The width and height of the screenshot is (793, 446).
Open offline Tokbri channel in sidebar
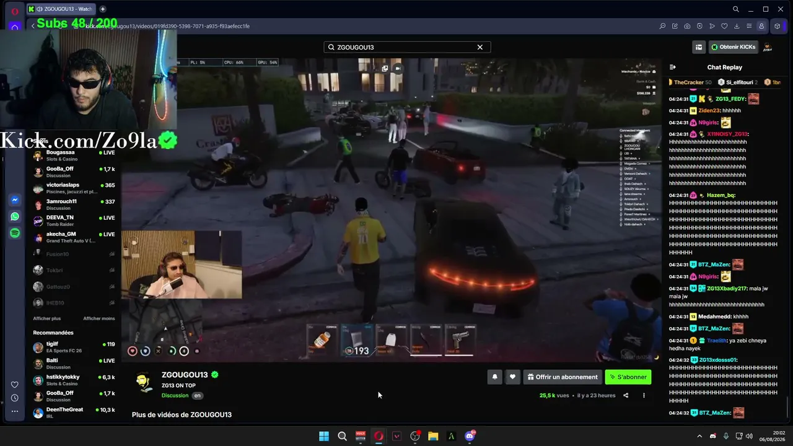(x=74, y=270)
